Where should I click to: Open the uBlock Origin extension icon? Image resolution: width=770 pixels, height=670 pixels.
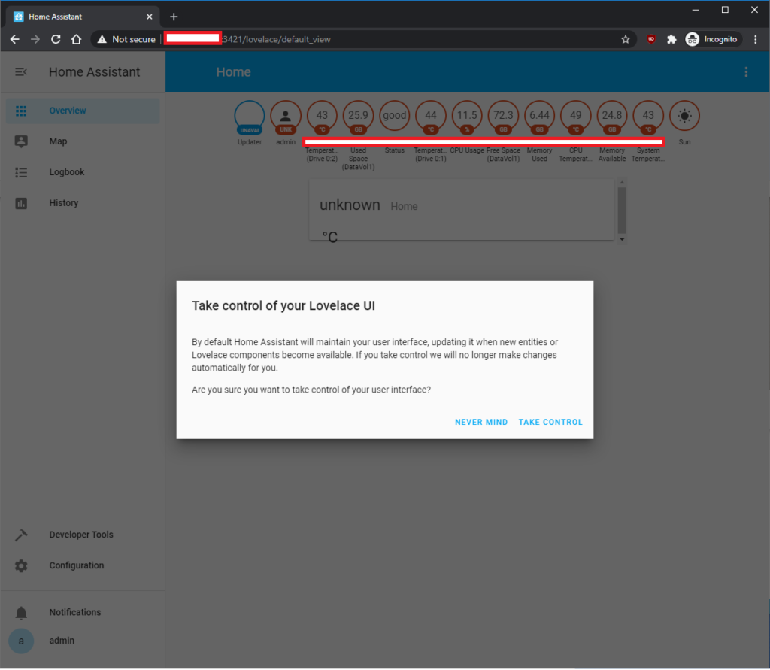point(651,39)
